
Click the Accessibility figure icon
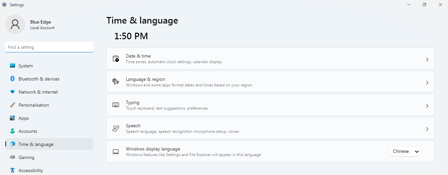(12, 170)
